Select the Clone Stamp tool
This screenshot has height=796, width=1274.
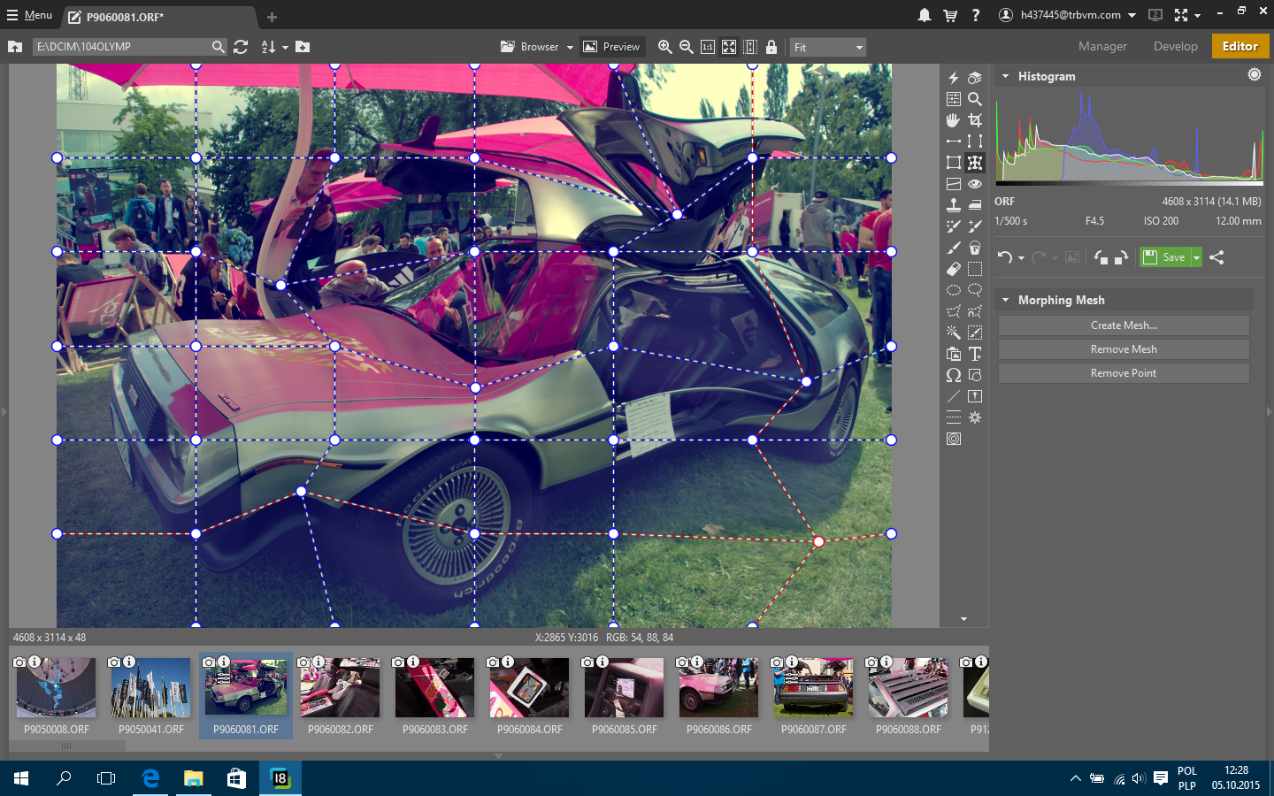tap(954, 205)
